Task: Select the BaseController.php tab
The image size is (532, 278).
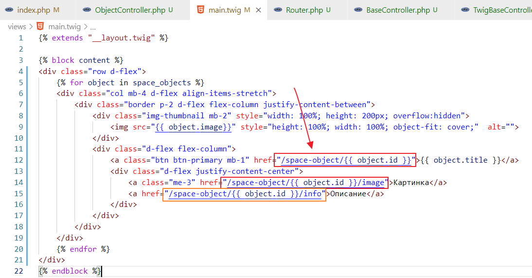Action: point(398,10)
